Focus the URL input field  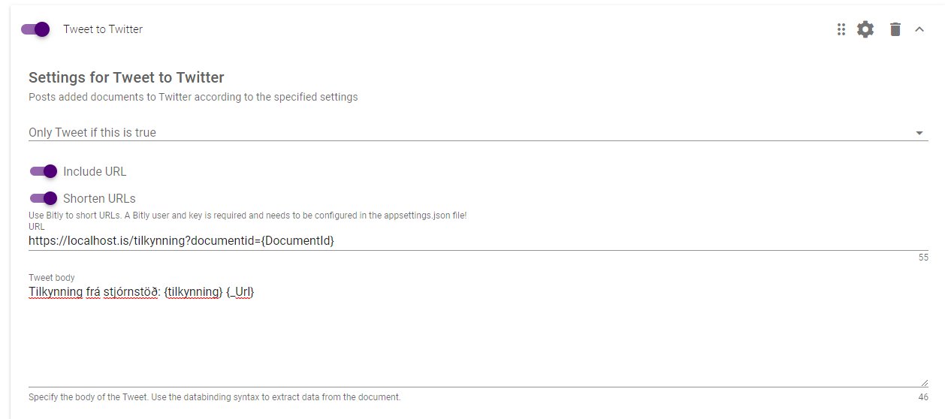tap(478, 241)
